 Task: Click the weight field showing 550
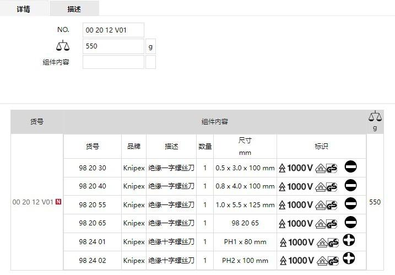tap(113, 46)
